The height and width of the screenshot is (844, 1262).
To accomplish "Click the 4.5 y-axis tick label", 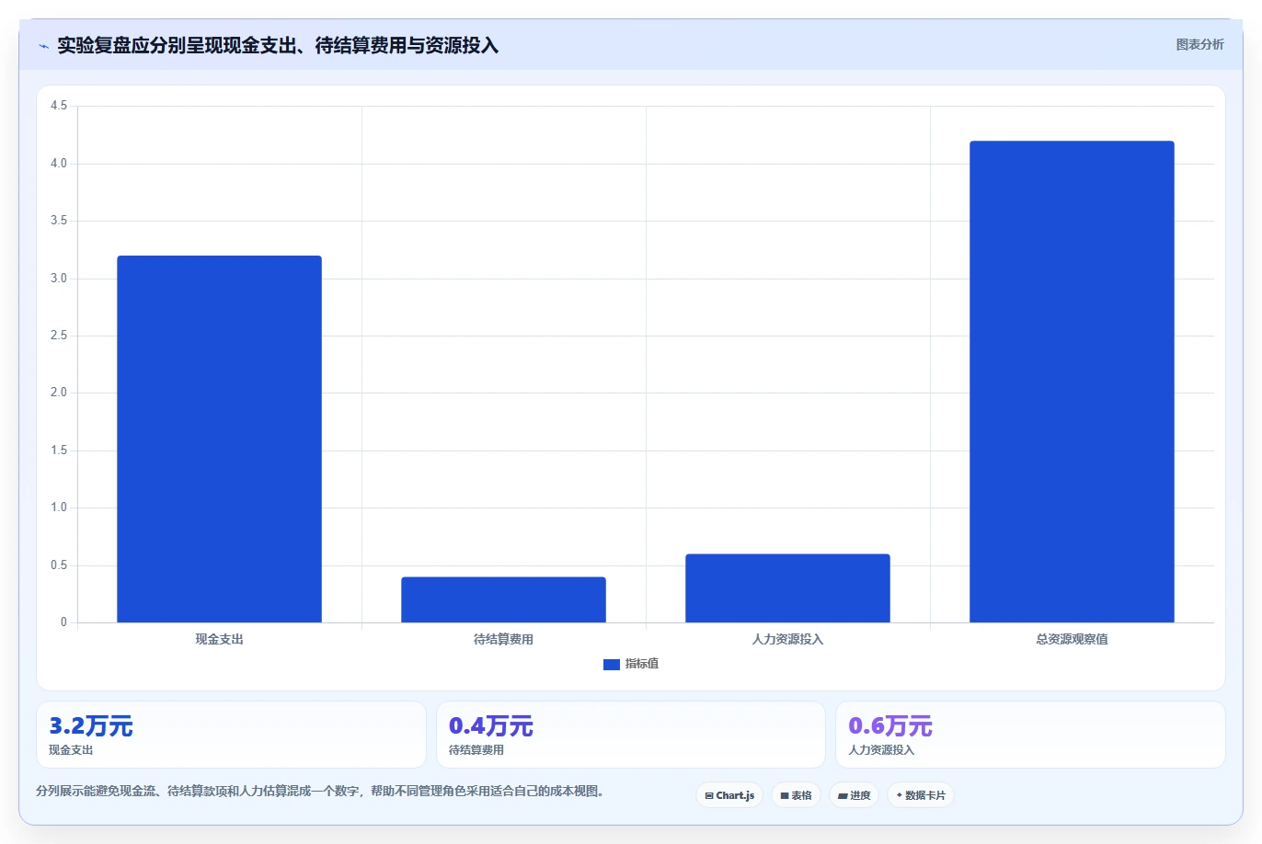I will [59, 106].
